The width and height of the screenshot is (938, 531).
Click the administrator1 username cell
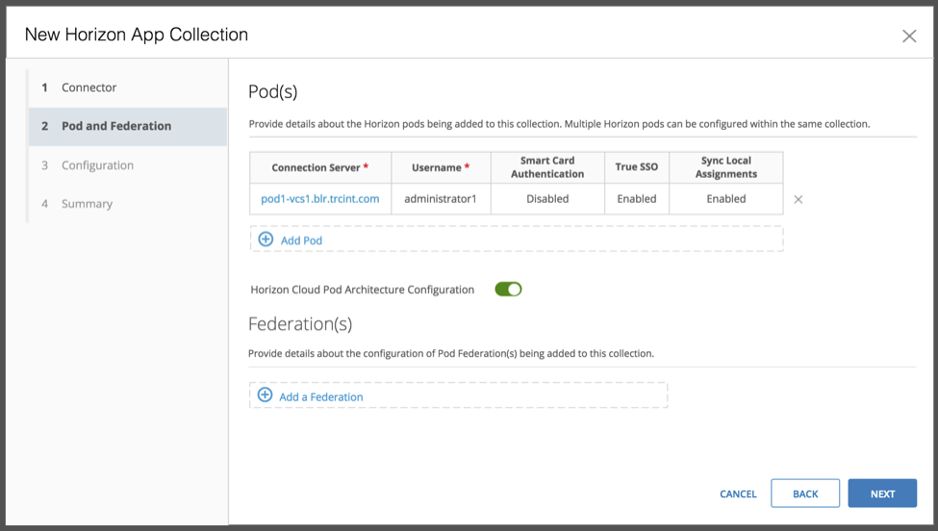pos(441,198)
